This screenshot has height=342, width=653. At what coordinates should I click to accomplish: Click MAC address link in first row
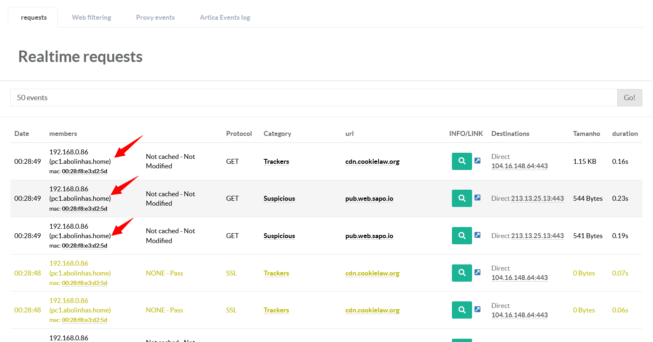pos(84,172)
